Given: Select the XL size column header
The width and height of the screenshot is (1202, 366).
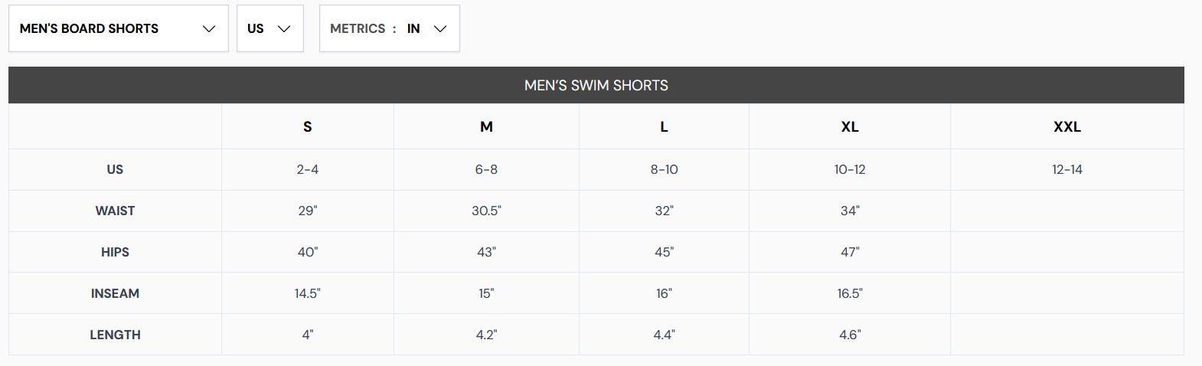Looking at the screenshot, I should pyautogui.click(x=850, y=126).
